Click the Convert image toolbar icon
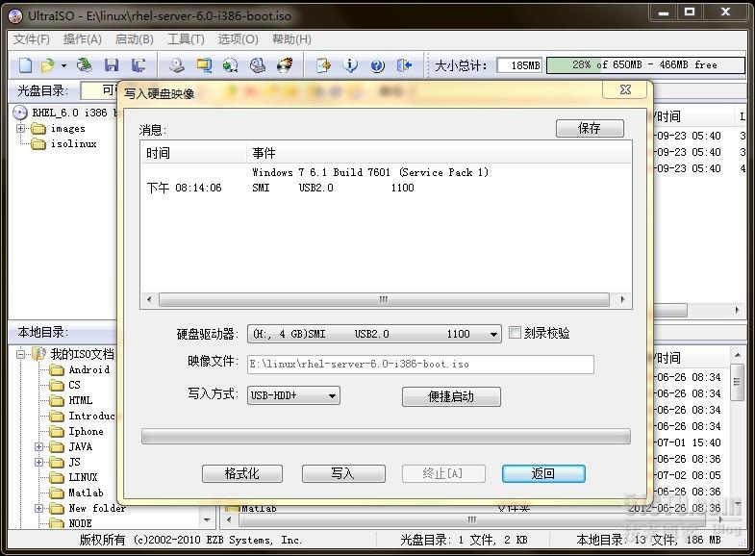Screen dimensions: 755x556 click(x=230, y=64)
